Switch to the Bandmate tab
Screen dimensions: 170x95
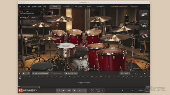101,7
